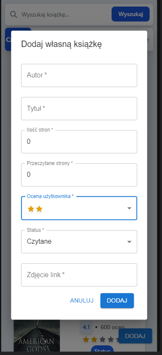Click the first star under the 600 ocen rating
The width and height of the screenshot is (162, 355).
click(86, 339)
